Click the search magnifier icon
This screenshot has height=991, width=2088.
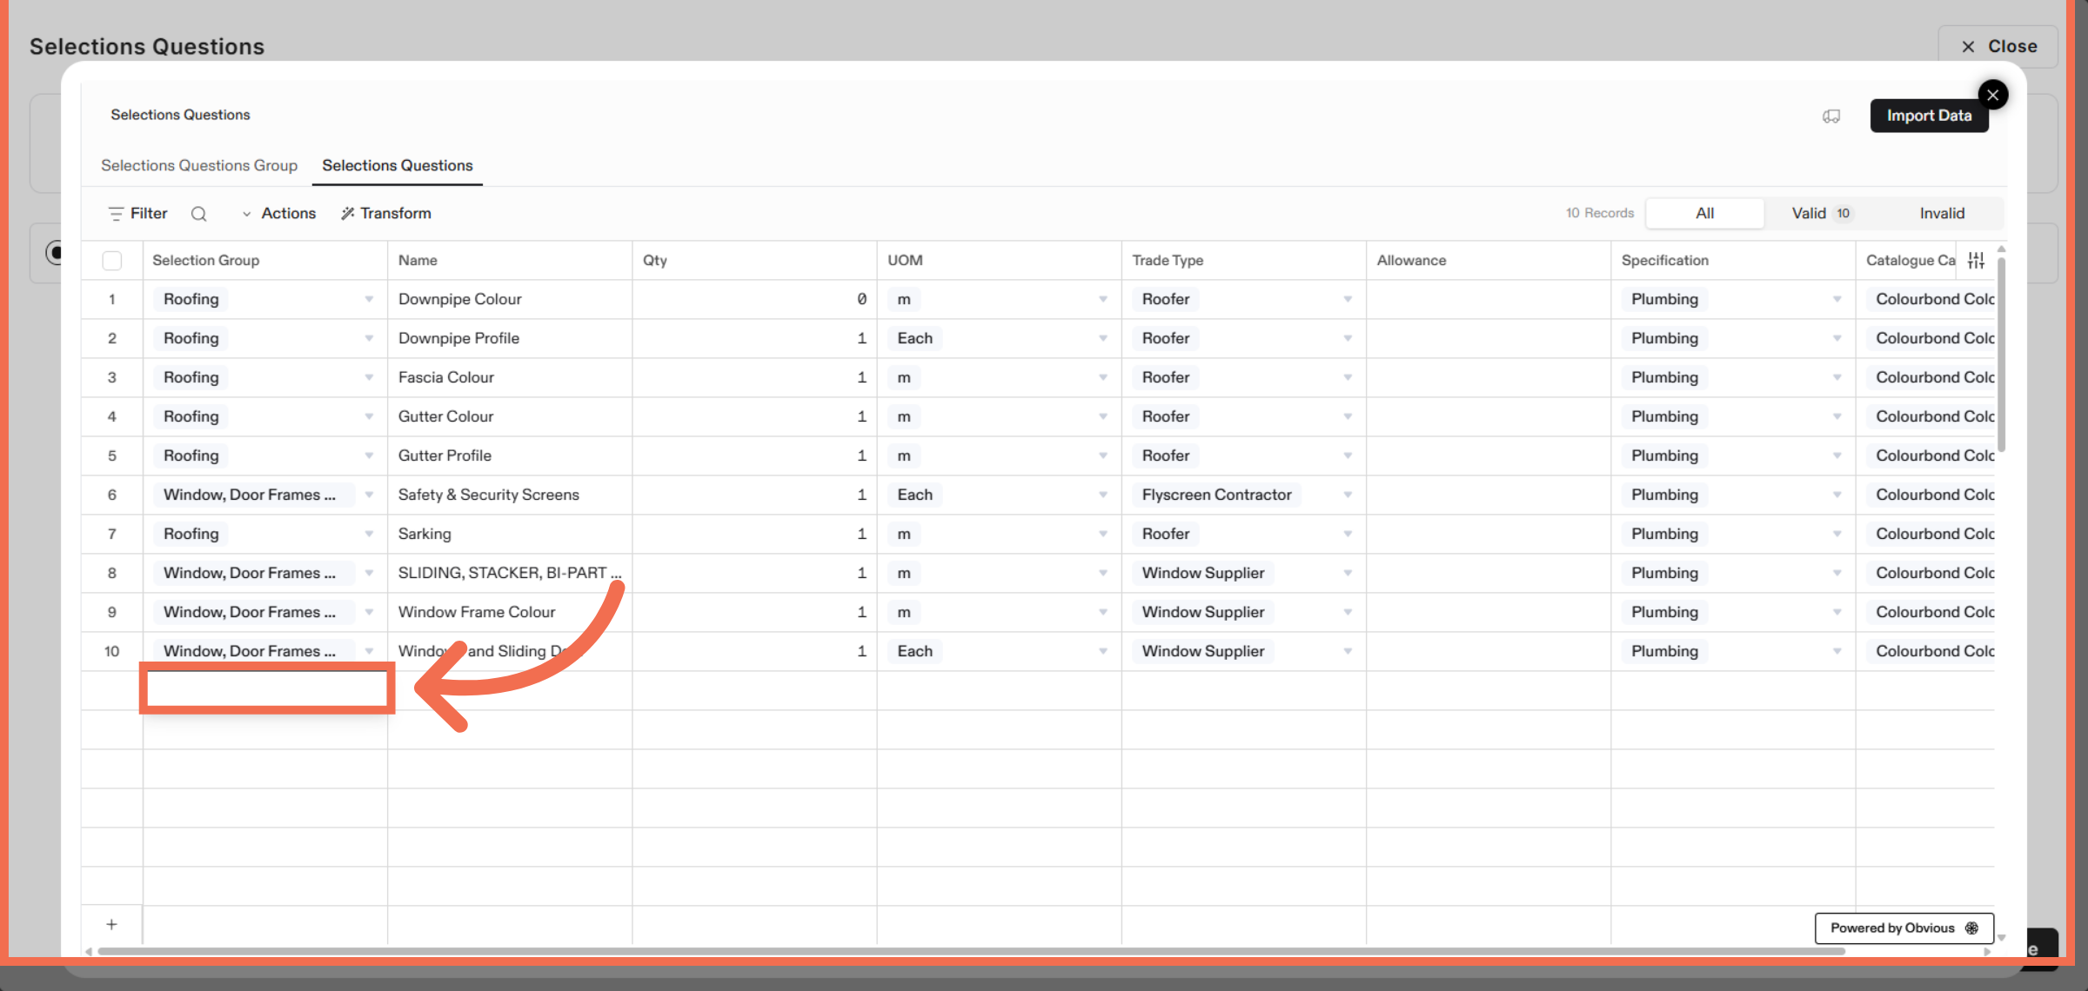pyautogui.click(x=198, y=214)
